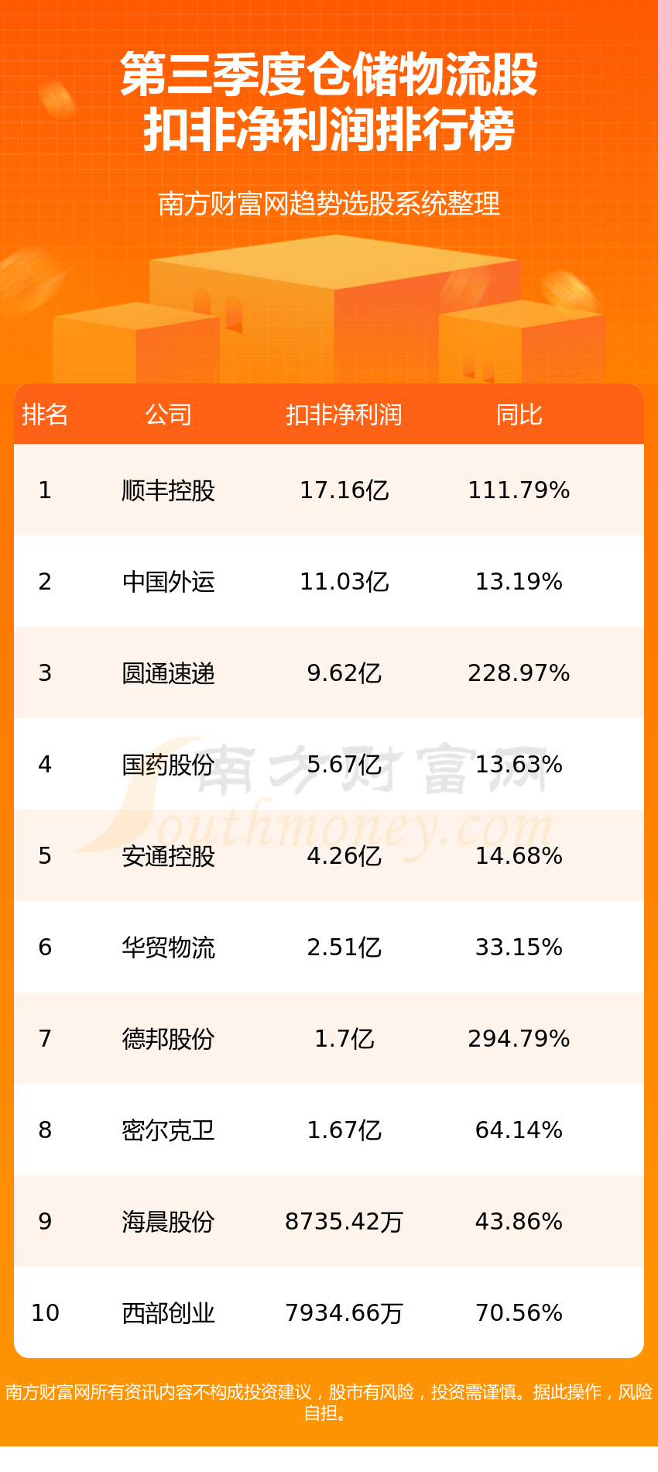658x1472 pixels.
Task: Click the 排名 column header
Action: click(x=45, y=415)
